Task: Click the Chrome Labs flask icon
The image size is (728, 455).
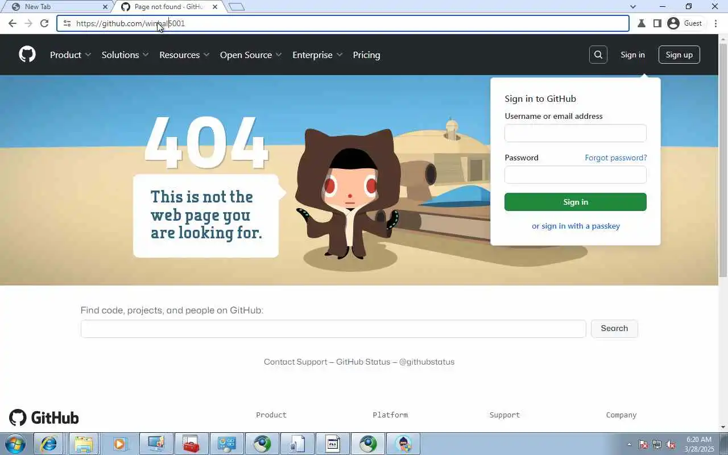Action: (642, 23)
